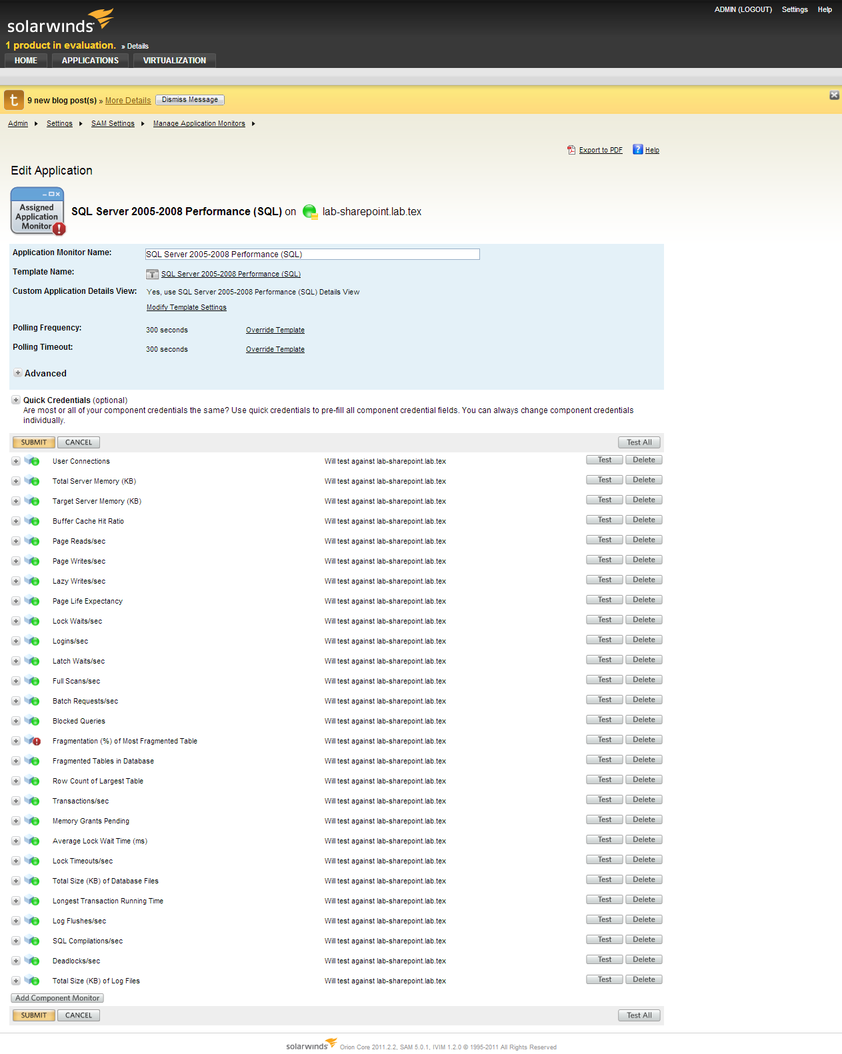Image resolution: width=842 pixels, height=1054 pixels.
Task: Open SAM Settings breadcrumb link
Action: coord(113,123)
